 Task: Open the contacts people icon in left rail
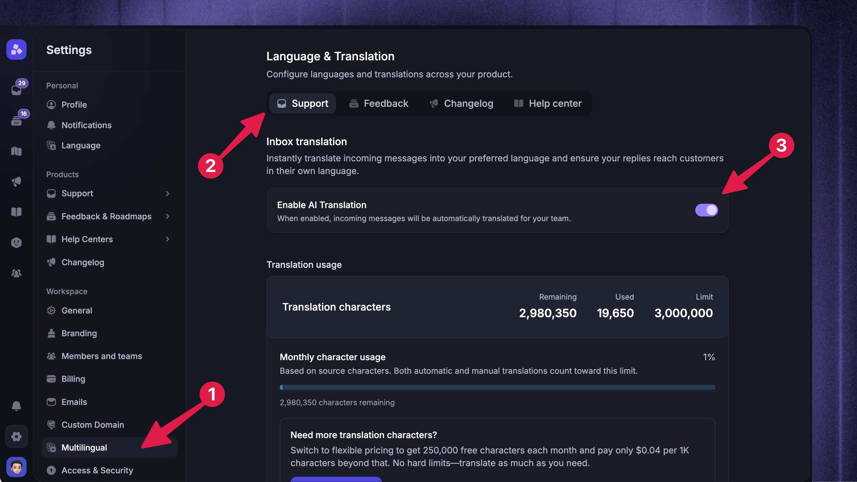coord(16,273)
